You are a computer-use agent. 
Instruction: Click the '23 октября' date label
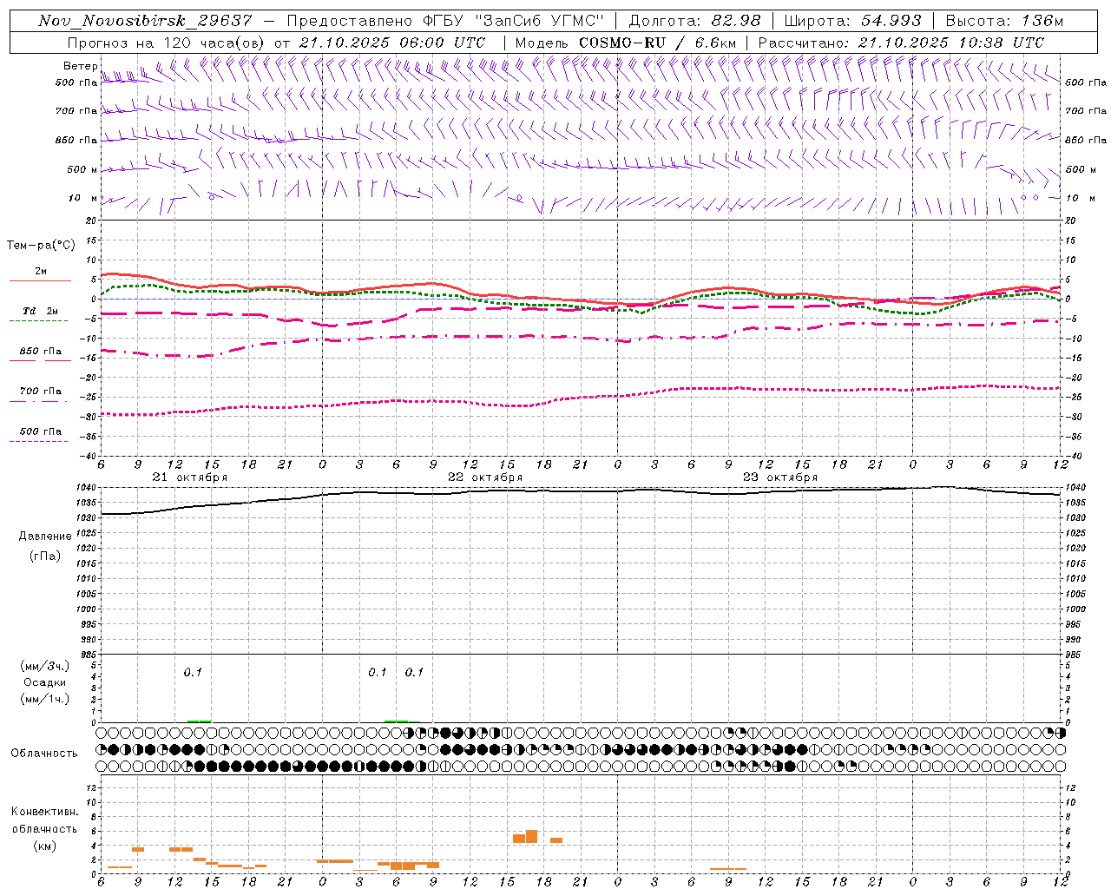click(780, 477)
